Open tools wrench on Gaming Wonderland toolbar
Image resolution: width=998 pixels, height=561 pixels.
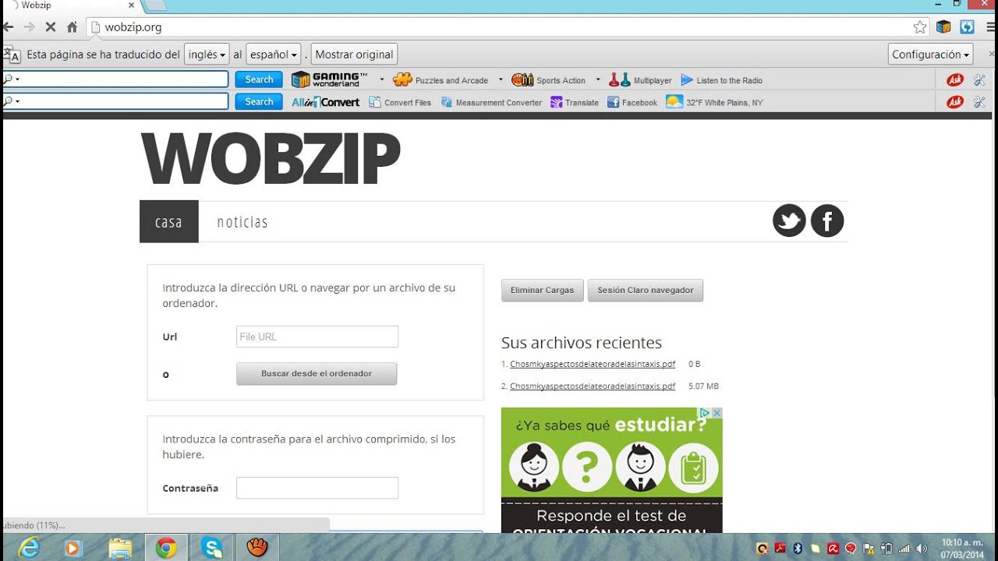pyautogui.click(x=980, y=79)
